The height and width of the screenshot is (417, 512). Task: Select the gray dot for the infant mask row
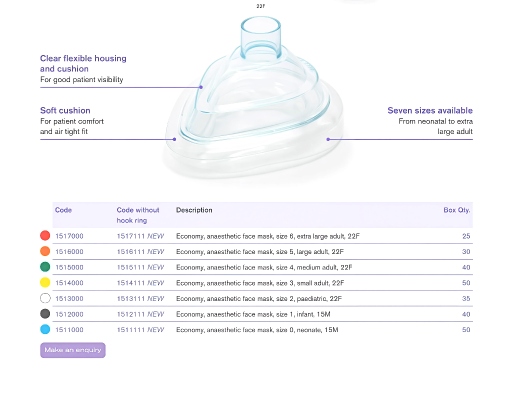tap(45, 314)
